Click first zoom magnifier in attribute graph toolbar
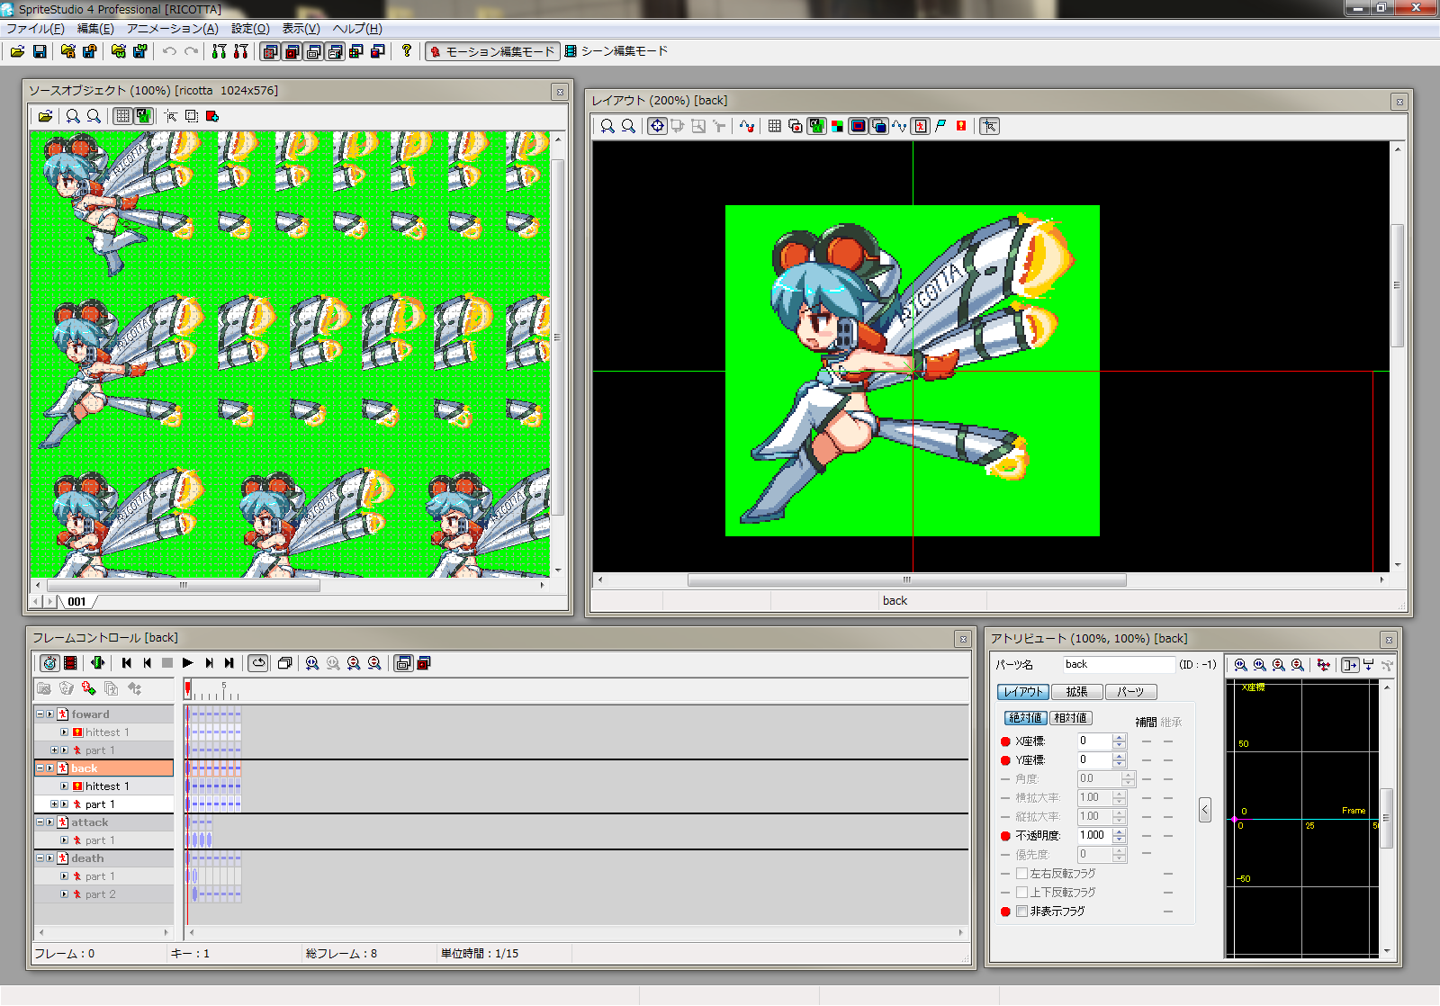This screenshot has width=1440, height=1006. [x=1241, y=665]
